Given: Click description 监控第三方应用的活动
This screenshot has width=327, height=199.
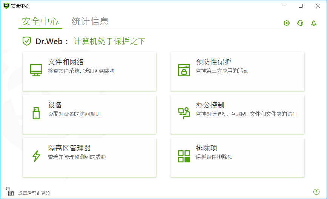Looking at the screenshot, I should pyautogui.click(x=222, y=71).
